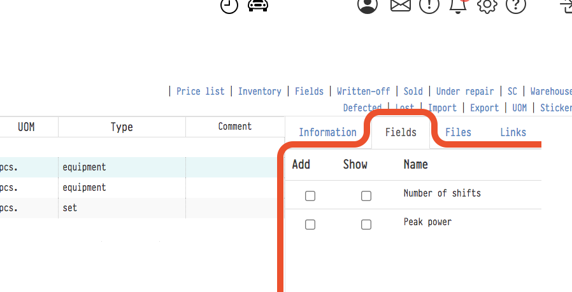
Task: Open the mail envelope icon
Action: pos(400,5)
